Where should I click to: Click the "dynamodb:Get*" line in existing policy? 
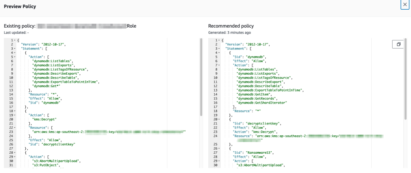[46, 86]
